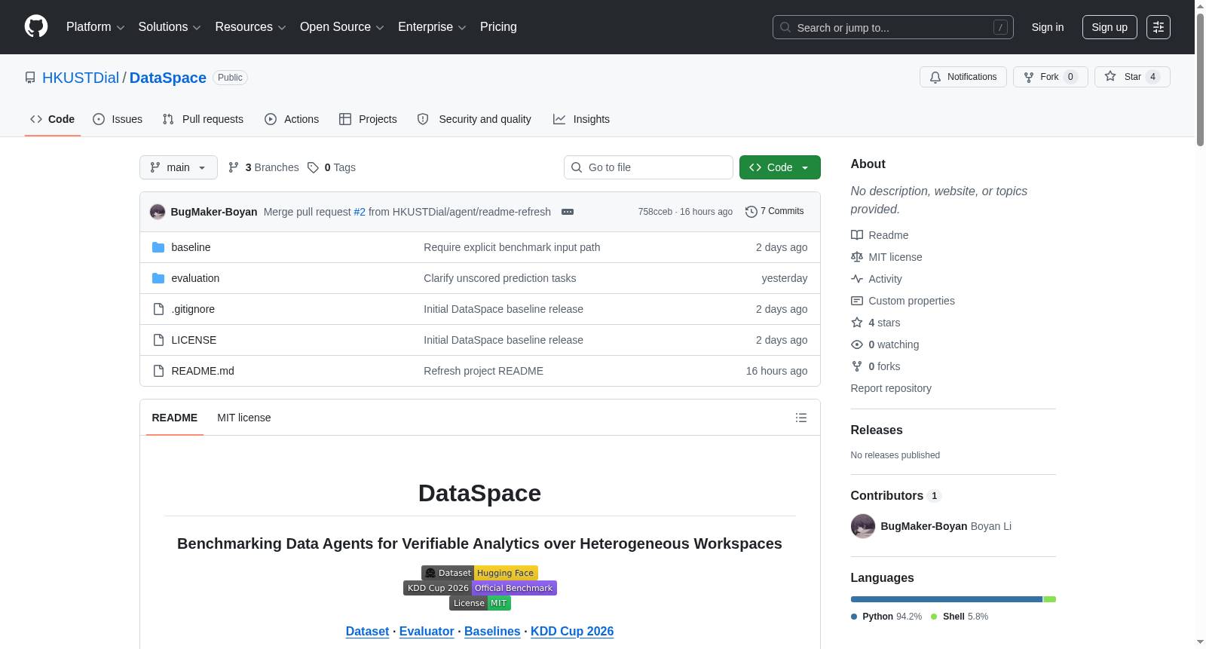Viewport: 1206px width, 649px height.
Task: Open pull request #2 link
Action: tap(360, 212)
